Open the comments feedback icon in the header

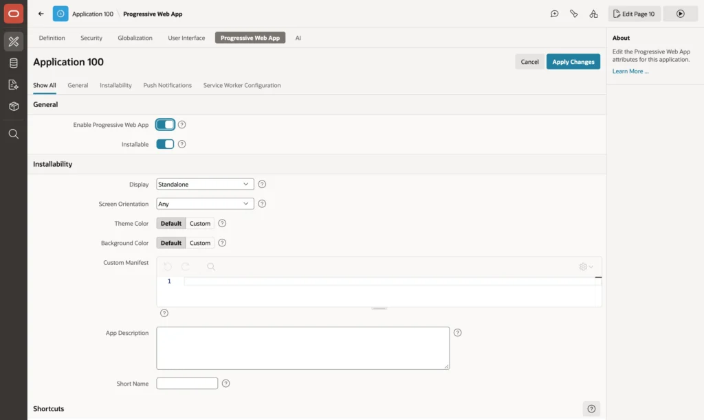pos(555,14)
